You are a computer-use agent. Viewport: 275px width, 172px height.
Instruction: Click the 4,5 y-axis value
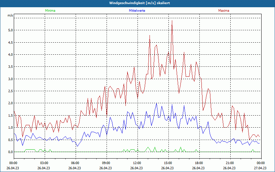click(x=11, y=42)
